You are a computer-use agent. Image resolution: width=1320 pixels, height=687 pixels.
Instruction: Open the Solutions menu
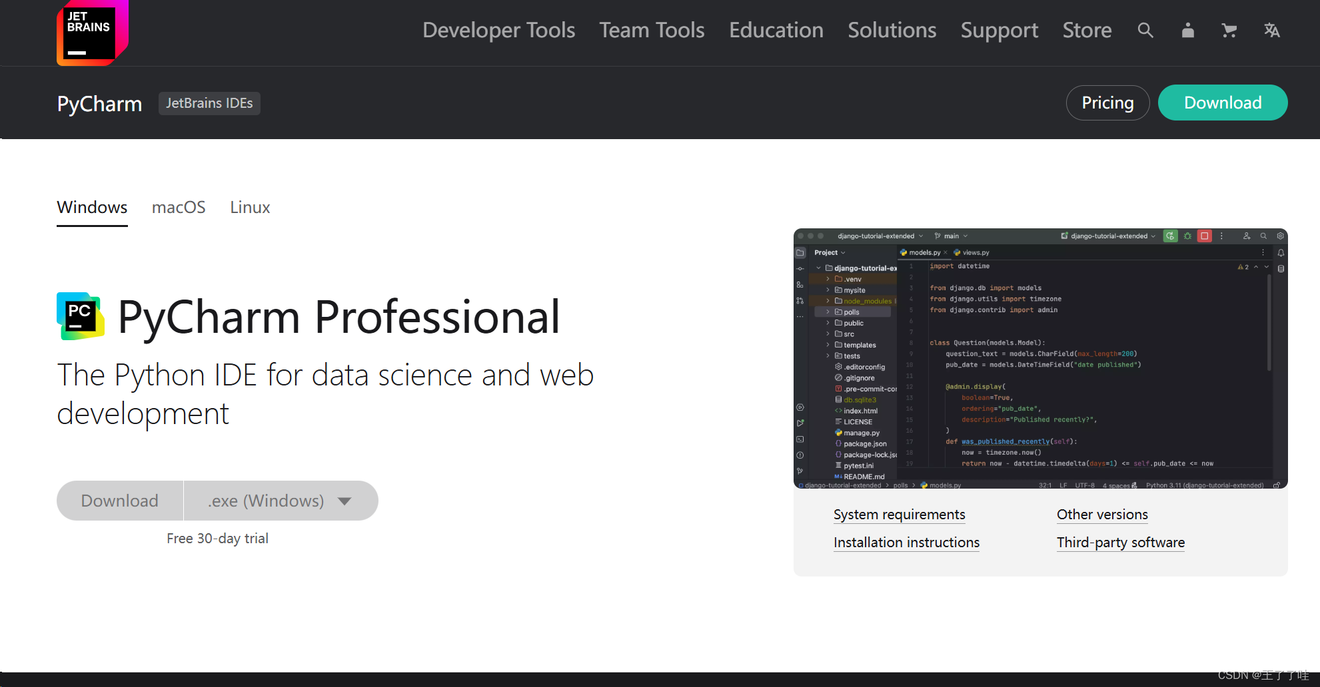pyautogui.click(x=892, y=30)
